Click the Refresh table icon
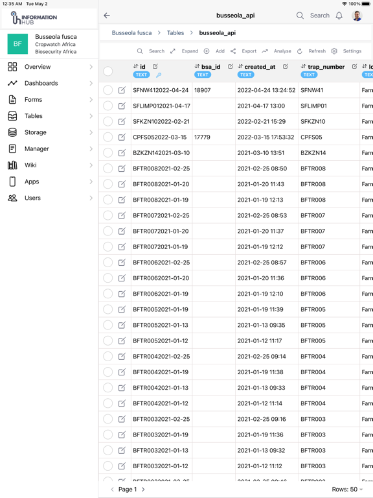 pyautogui.click(x=299, y=51)
